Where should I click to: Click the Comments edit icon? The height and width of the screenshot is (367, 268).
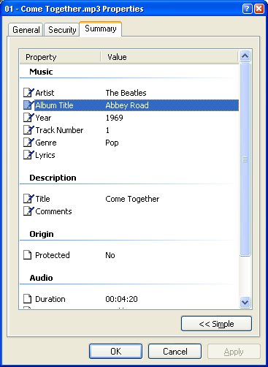click(x=28, y=211)
